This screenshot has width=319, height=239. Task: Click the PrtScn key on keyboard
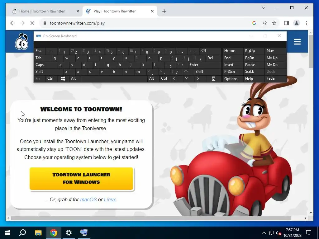tap(233, 72)
